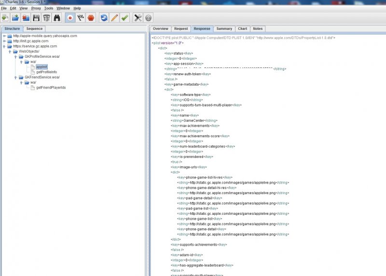Repeat the request with the blue refresh icon

pos(104,18)
